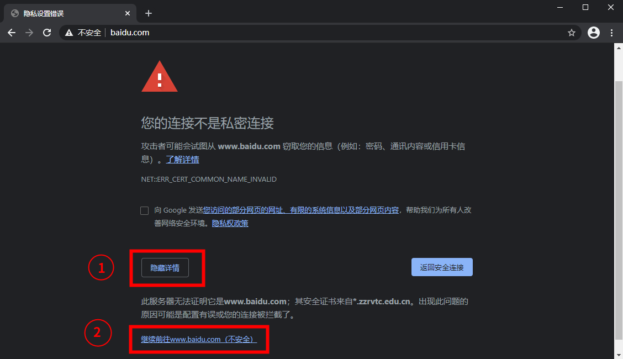Screen dimensions: 623x359
Task: Open the 隐私权政策 link
Action: (230, 223)
